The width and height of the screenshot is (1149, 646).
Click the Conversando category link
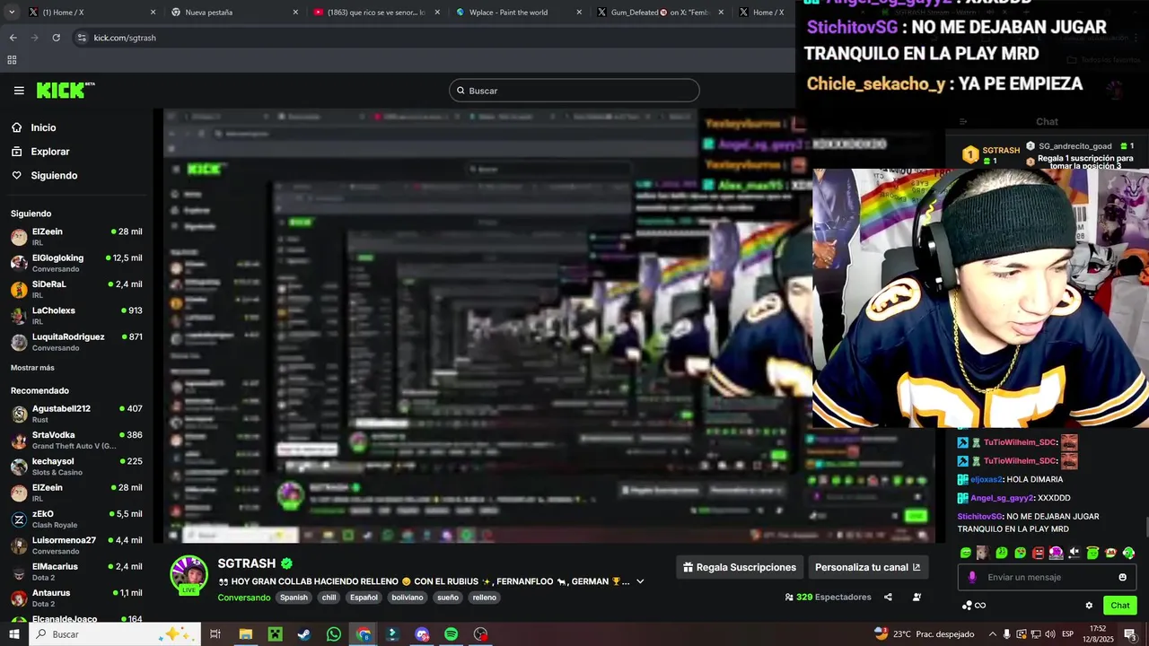tap(243, 598)
